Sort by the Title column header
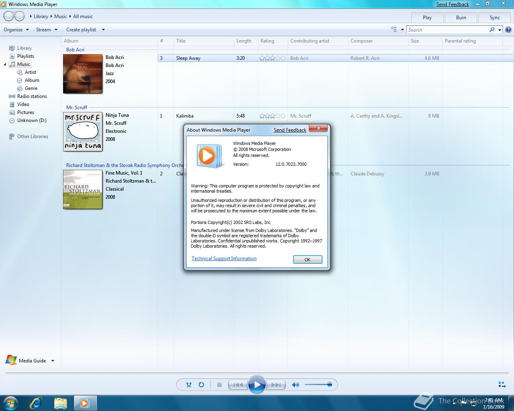The width and height of the screenshot is (514, 411). coord(203,41)
